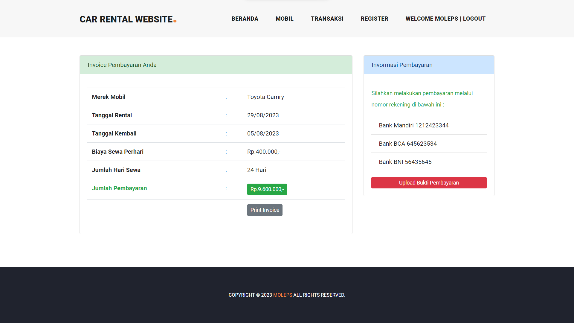Click the Rp.9.600.000,- payment badge
574x323 pixels.
click(267, 189)
